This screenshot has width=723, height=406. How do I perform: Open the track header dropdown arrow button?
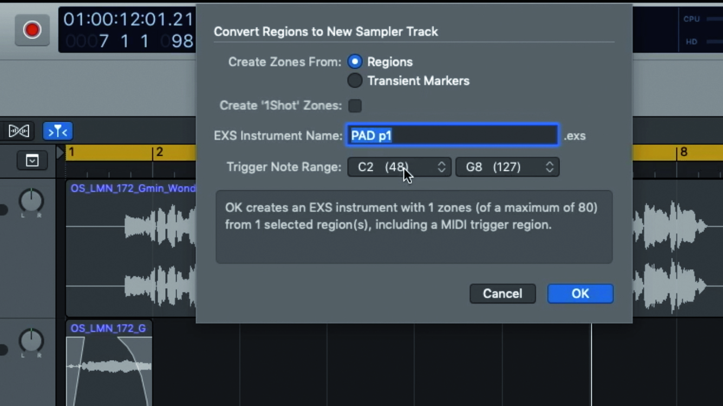[32, 161]
